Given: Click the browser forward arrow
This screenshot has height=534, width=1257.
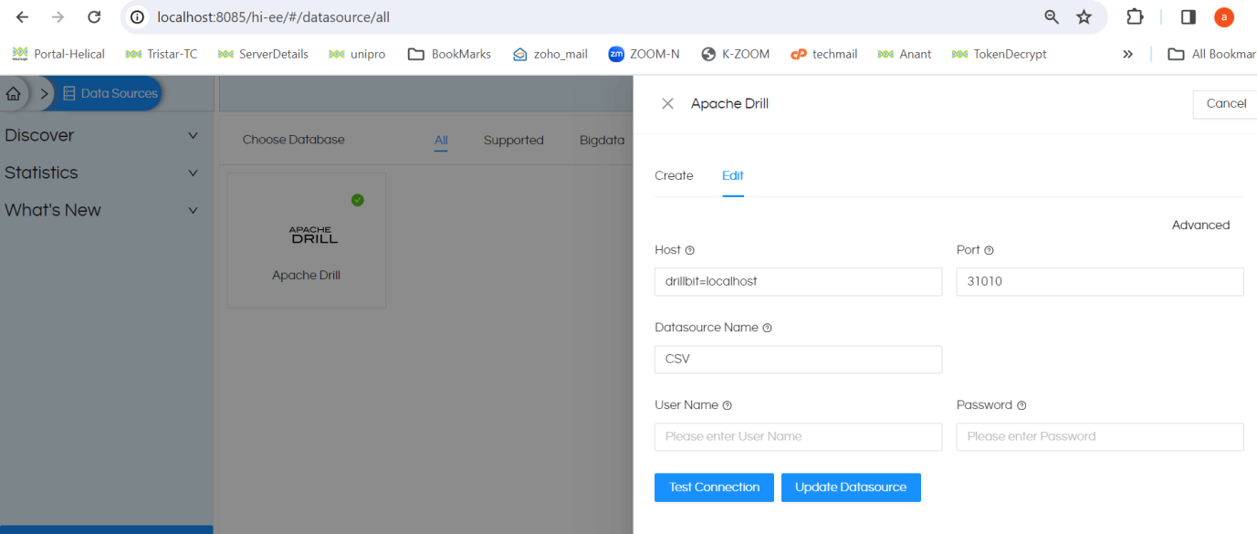Looking at the screenshot, I should tap(58, 17).
